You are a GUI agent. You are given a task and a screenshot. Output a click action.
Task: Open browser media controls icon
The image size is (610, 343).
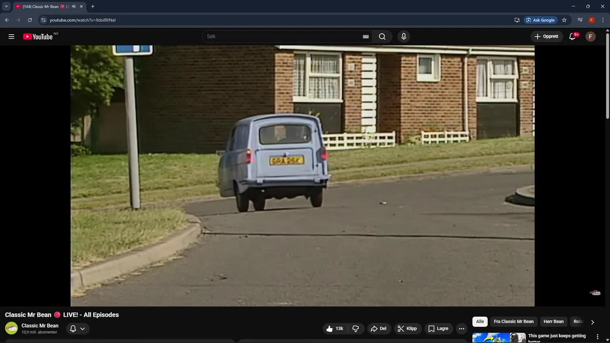click(x=580, y=20)
